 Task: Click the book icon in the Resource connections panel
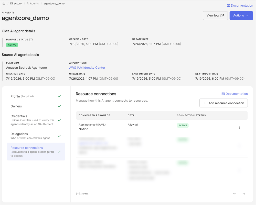223,94
